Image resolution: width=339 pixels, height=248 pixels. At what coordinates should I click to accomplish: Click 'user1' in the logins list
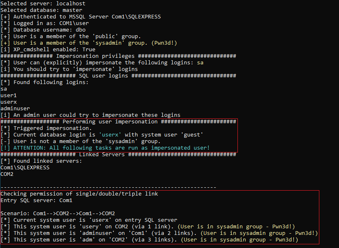tap(9, 96)
